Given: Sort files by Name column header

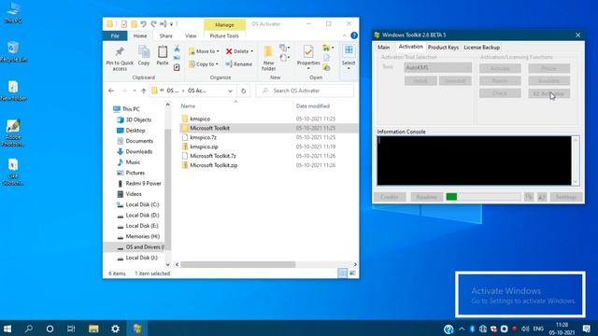Looking at the screenshot, I should [x=188, y=105].
